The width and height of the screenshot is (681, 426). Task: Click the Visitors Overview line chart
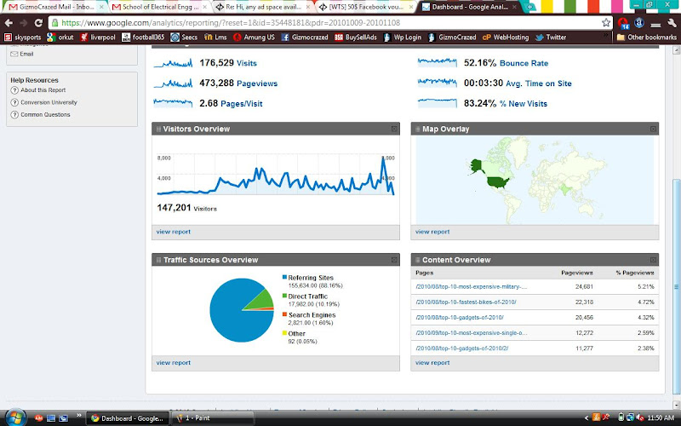[275, 175]
